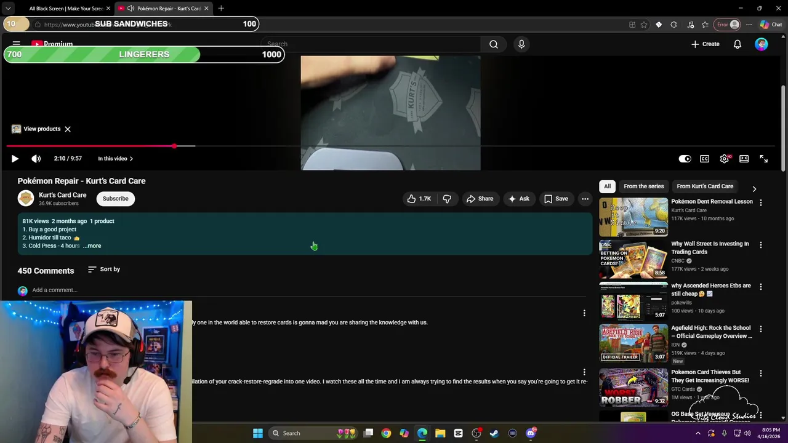Submit search with magnifier icon
Viewport: 788px width, 443px height.
tap(493, 44)
